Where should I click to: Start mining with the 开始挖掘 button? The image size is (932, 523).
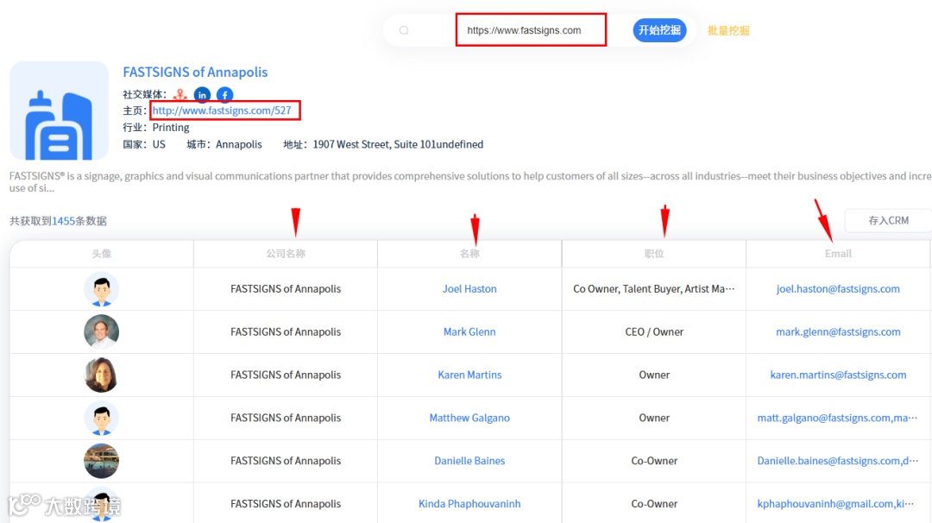pos(659,30)
